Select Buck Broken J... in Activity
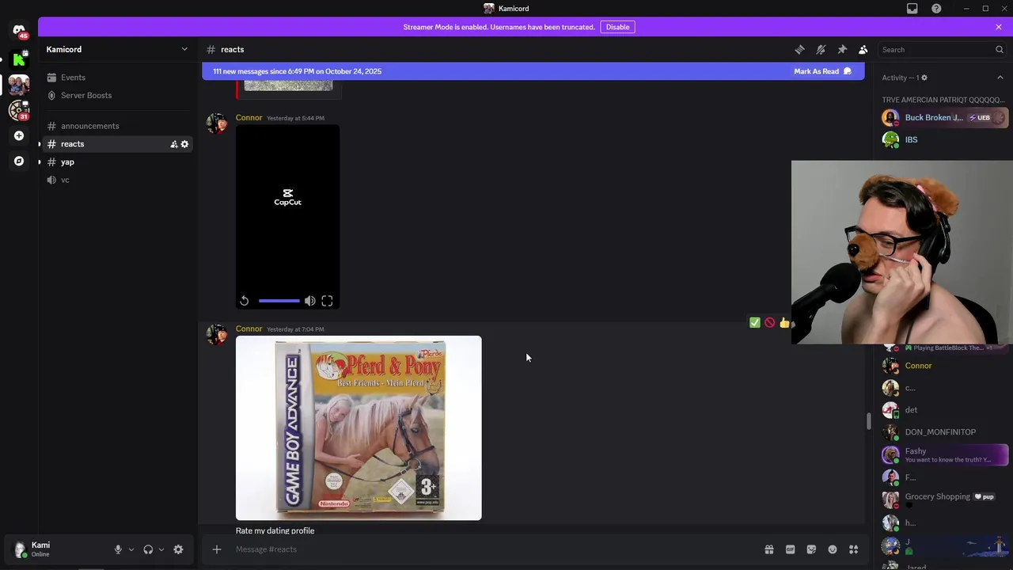1013x570 pixels. coord(945,117)
